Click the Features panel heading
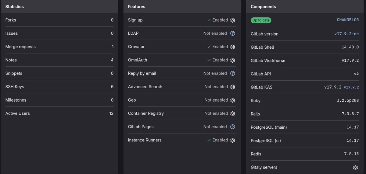 click(137, 6)
